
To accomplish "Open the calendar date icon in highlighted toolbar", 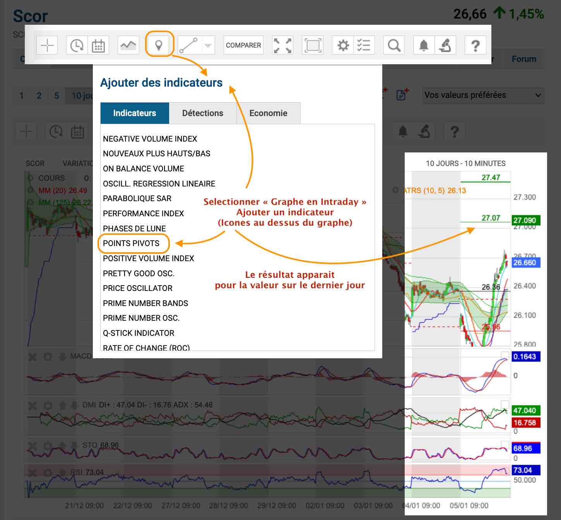I will (x=98, y=45).
